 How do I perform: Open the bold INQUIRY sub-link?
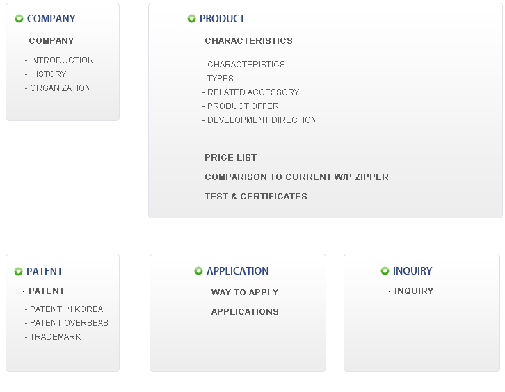tap(414, 291)
